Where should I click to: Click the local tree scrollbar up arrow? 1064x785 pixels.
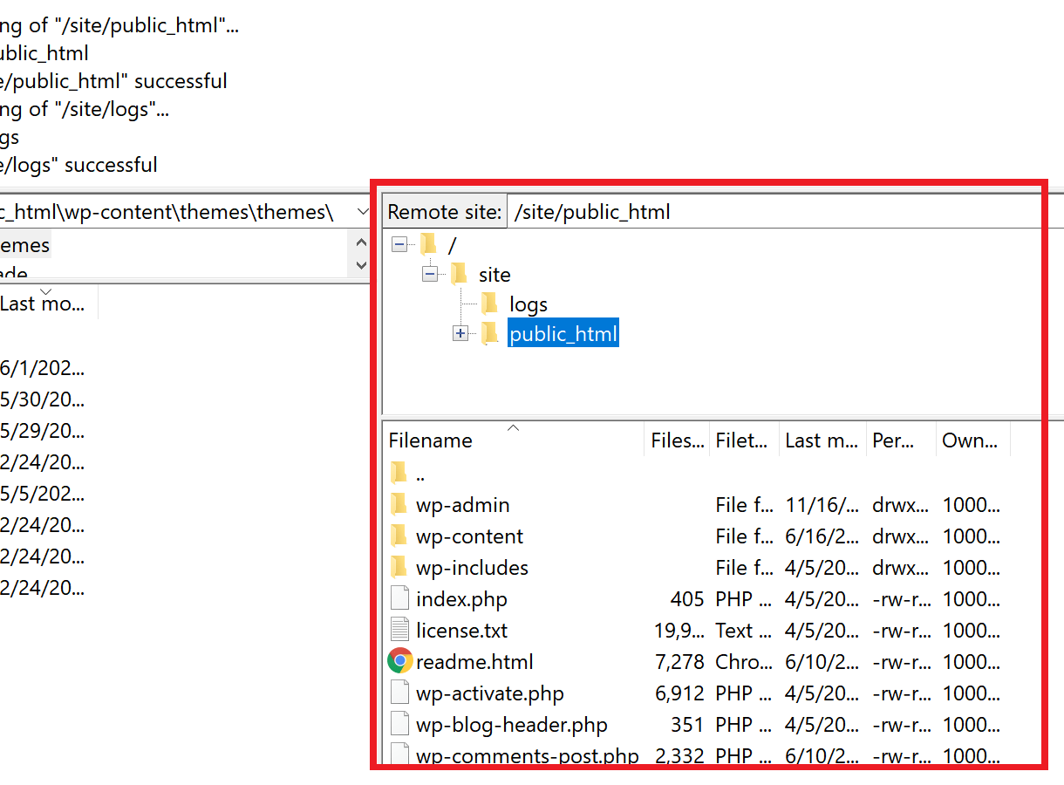click(363, 242)
